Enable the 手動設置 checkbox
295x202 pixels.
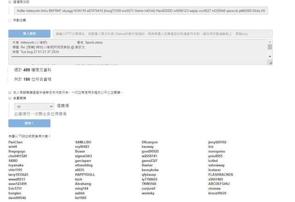(x=10, y=20)
